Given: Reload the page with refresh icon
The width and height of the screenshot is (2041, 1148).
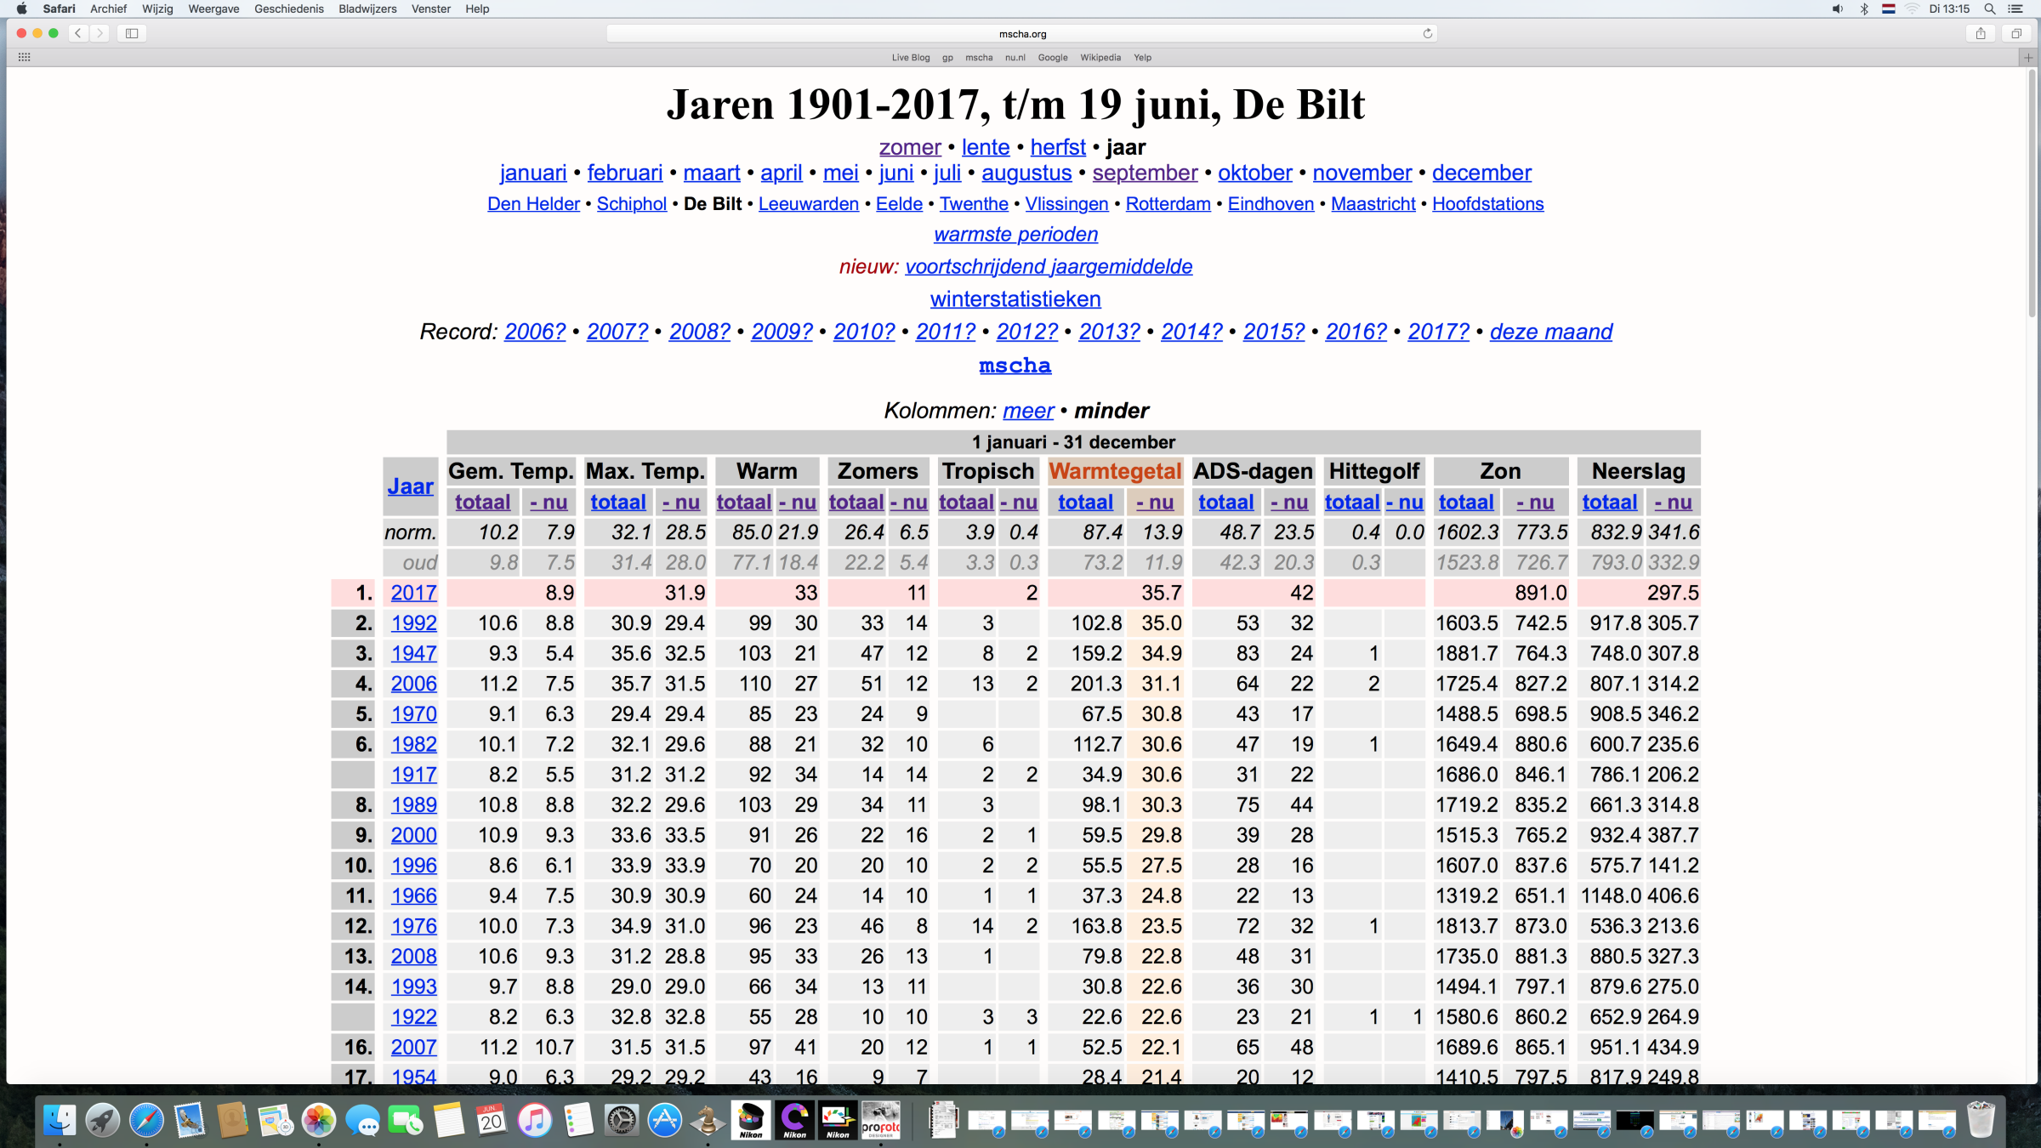Looking at the screenshot, I should coord(1428,33).
